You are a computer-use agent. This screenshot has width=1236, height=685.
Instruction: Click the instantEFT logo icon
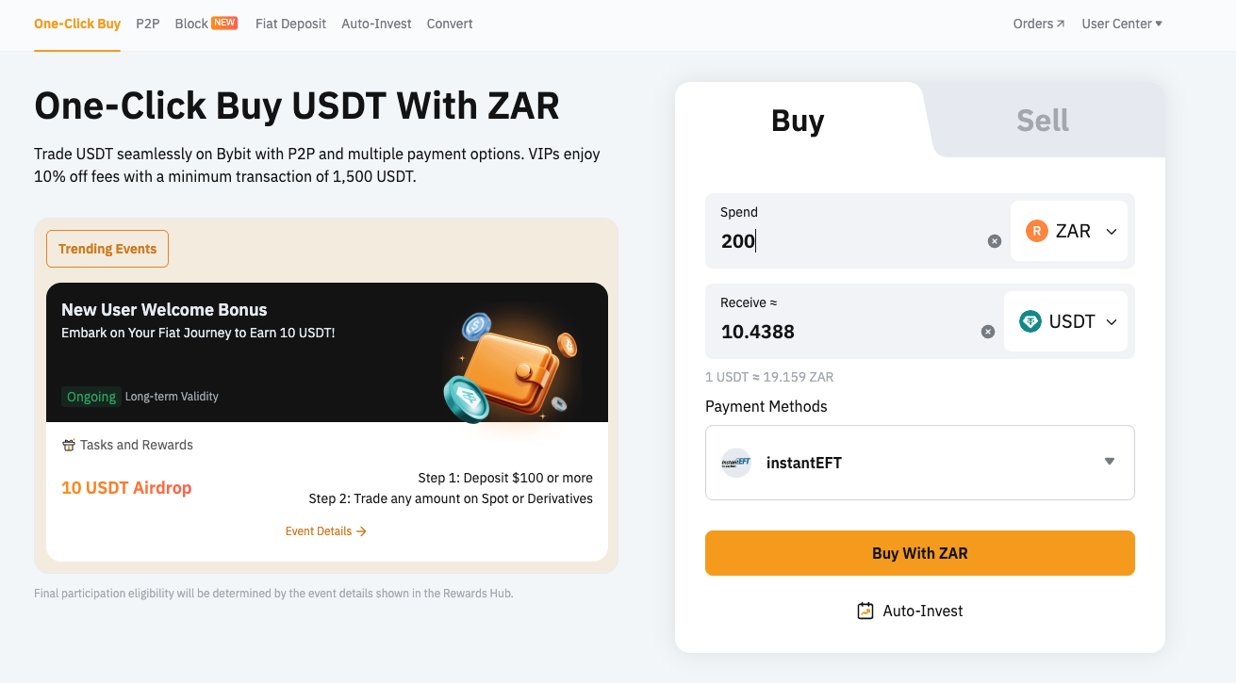pyautogui.click(x=736, y=463)
